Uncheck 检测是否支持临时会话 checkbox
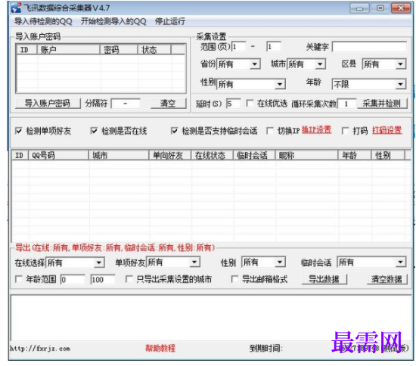This screenshot has width=416, height=366. (174, 131)
